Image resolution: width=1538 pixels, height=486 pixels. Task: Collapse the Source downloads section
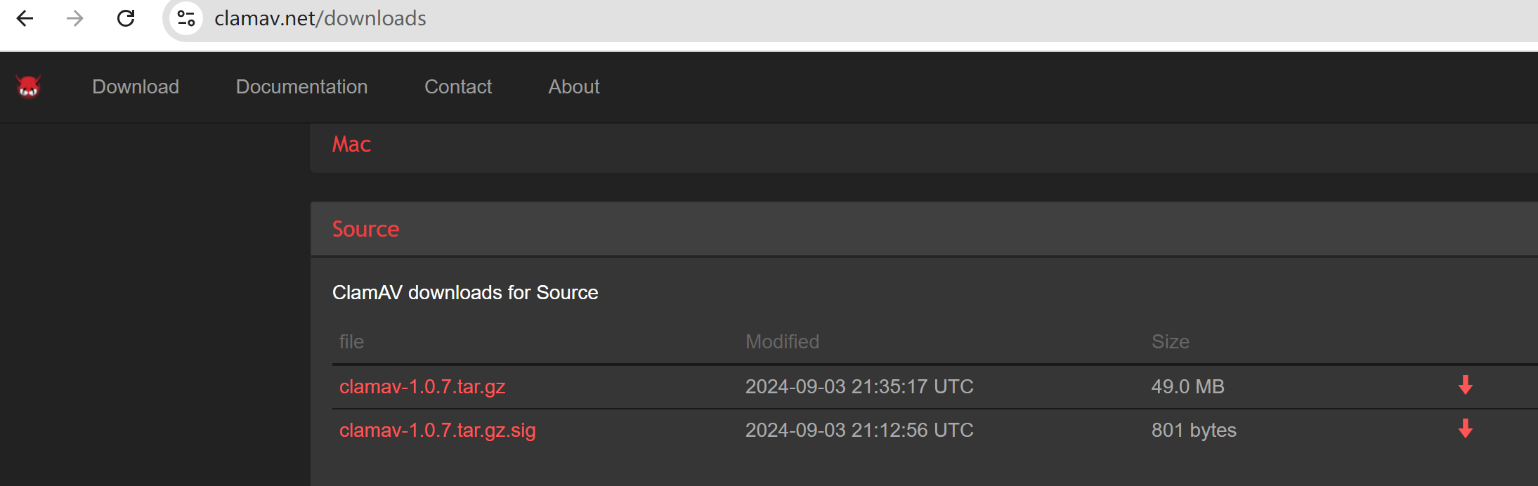pyautogui.click(x=365, y=230)
